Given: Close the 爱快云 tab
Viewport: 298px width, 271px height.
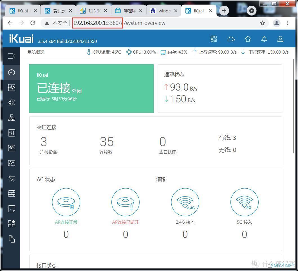Looking at the screenshot, I should tap(70, 11).
